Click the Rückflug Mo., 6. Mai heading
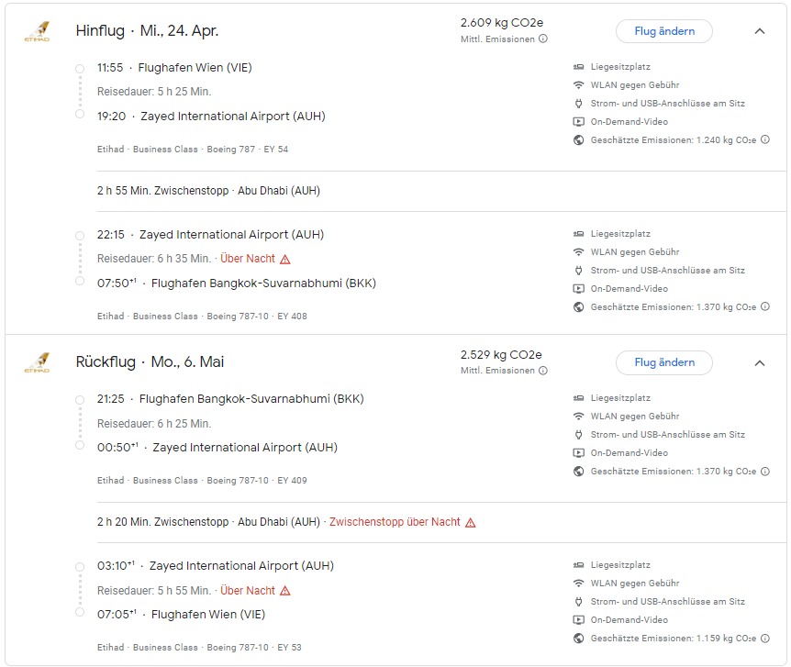This screenshot has width=791, height=667. [150, 362]
